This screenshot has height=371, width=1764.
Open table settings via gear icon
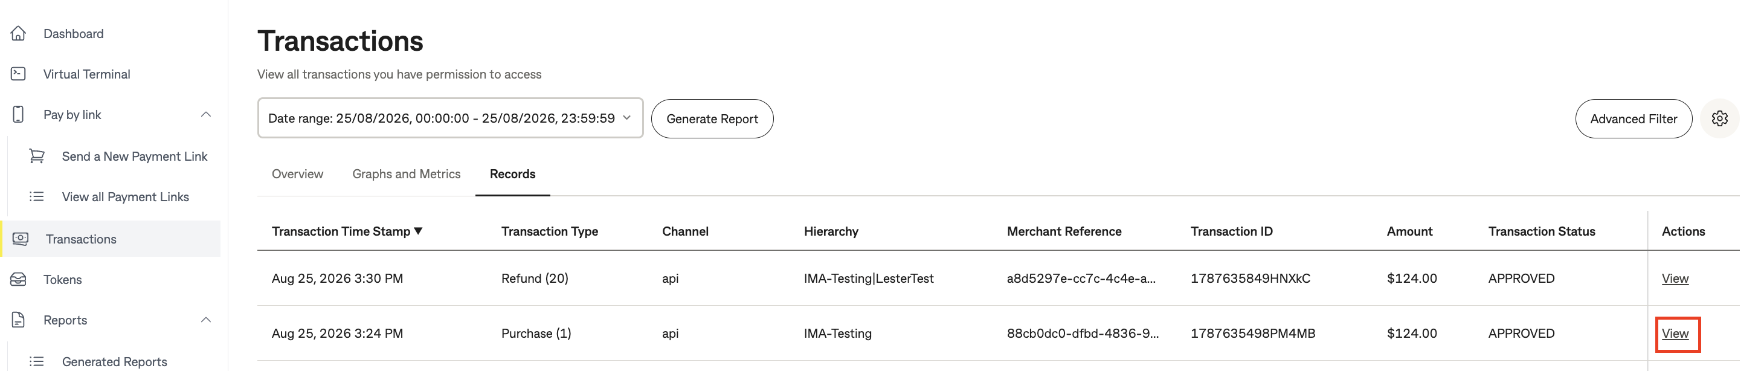click(x=1719, y=118)
